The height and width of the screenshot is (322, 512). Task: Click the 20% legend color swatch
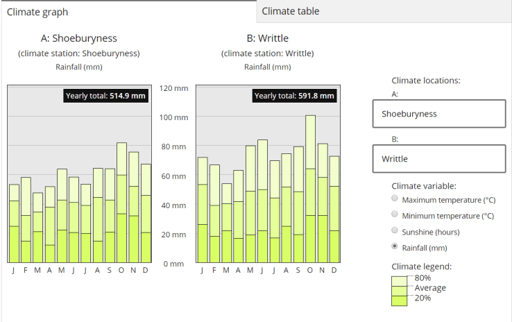[401, 300]
